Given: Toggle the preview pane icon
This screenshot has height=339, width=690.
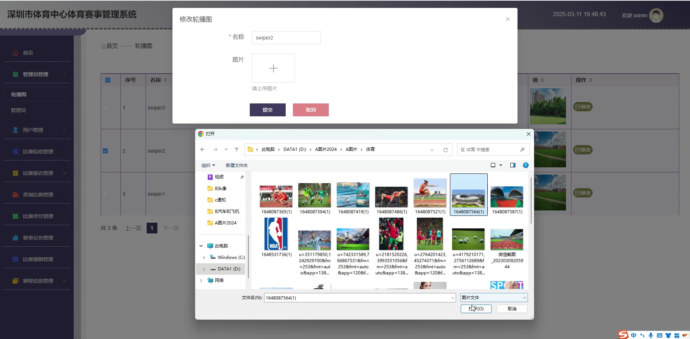Looking at the screenshot, I should (513, 165).
